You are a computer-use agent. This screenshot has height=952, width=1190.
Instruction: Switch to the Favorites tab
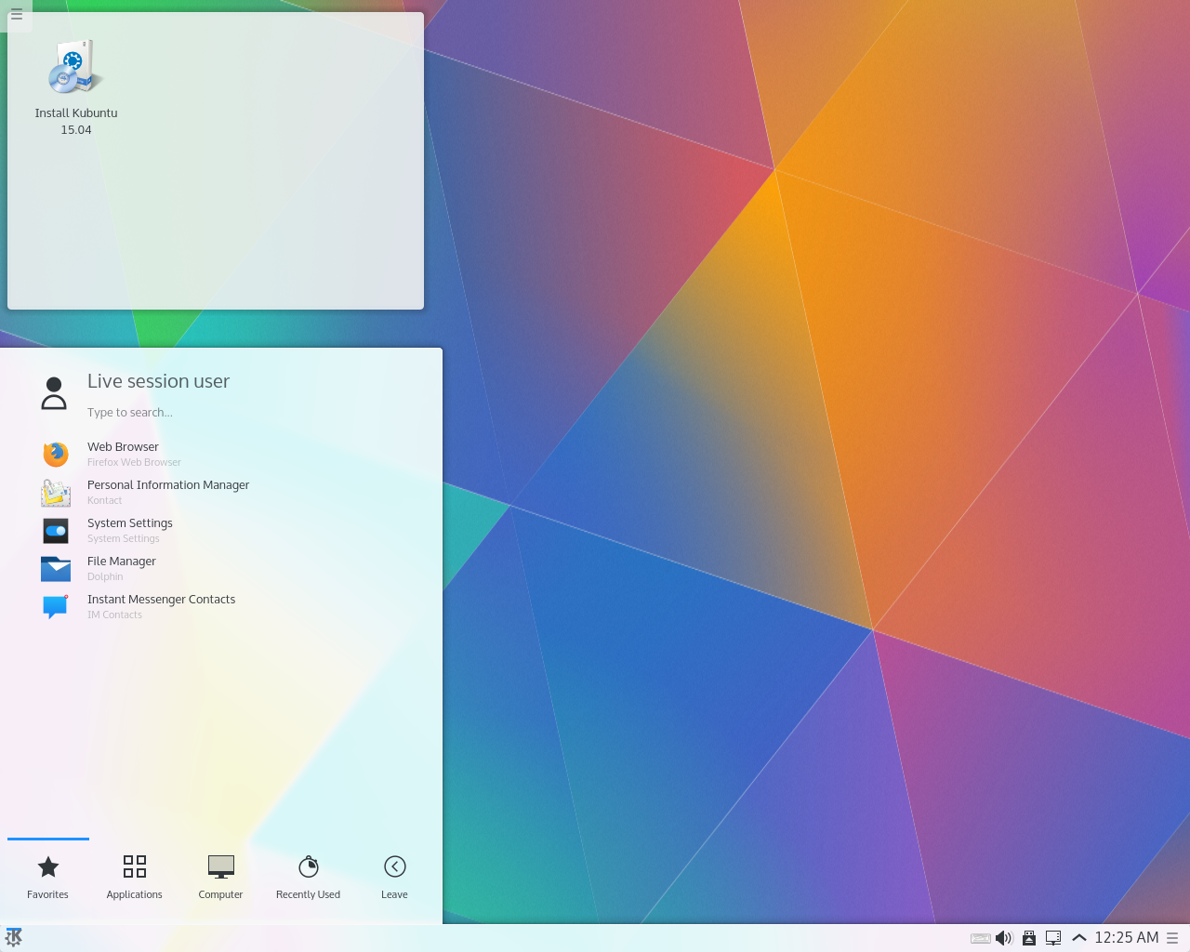coord(48,879)
